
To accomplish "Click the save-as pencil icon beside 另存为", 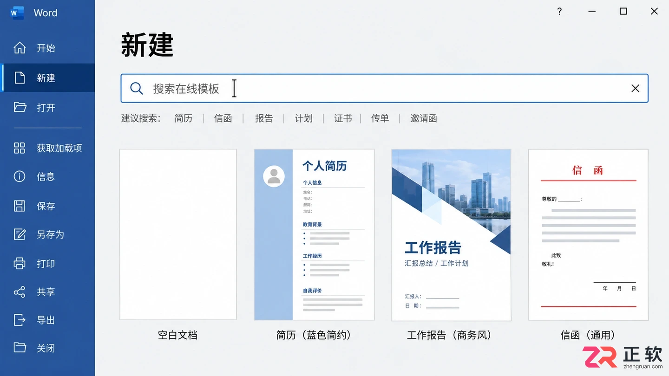I will pos(20,234).
